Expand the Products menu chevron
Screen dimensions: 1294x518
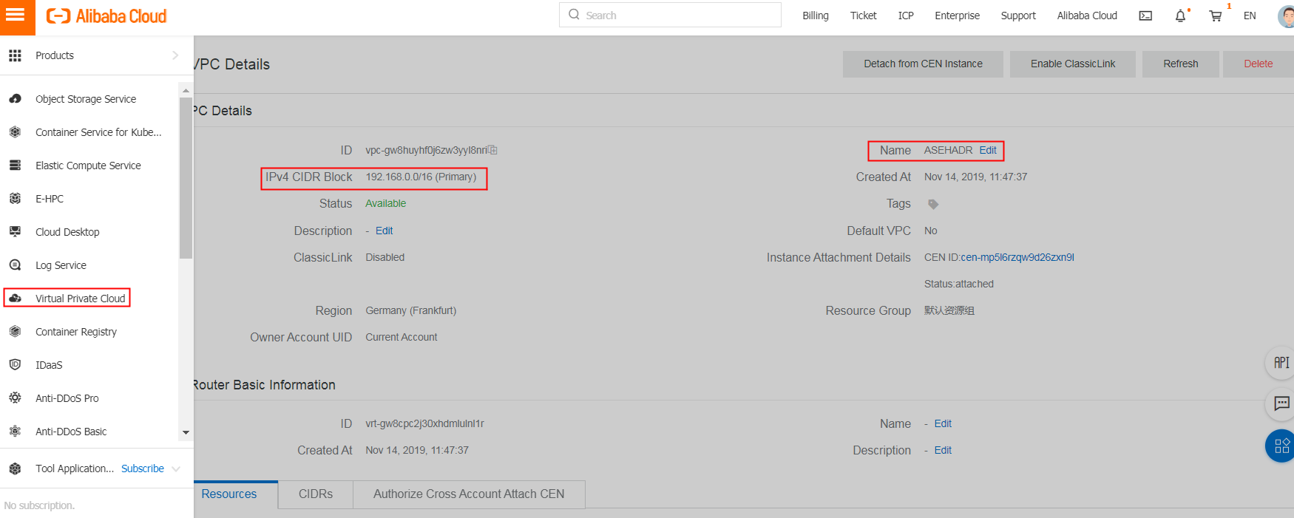click(175, 55)
